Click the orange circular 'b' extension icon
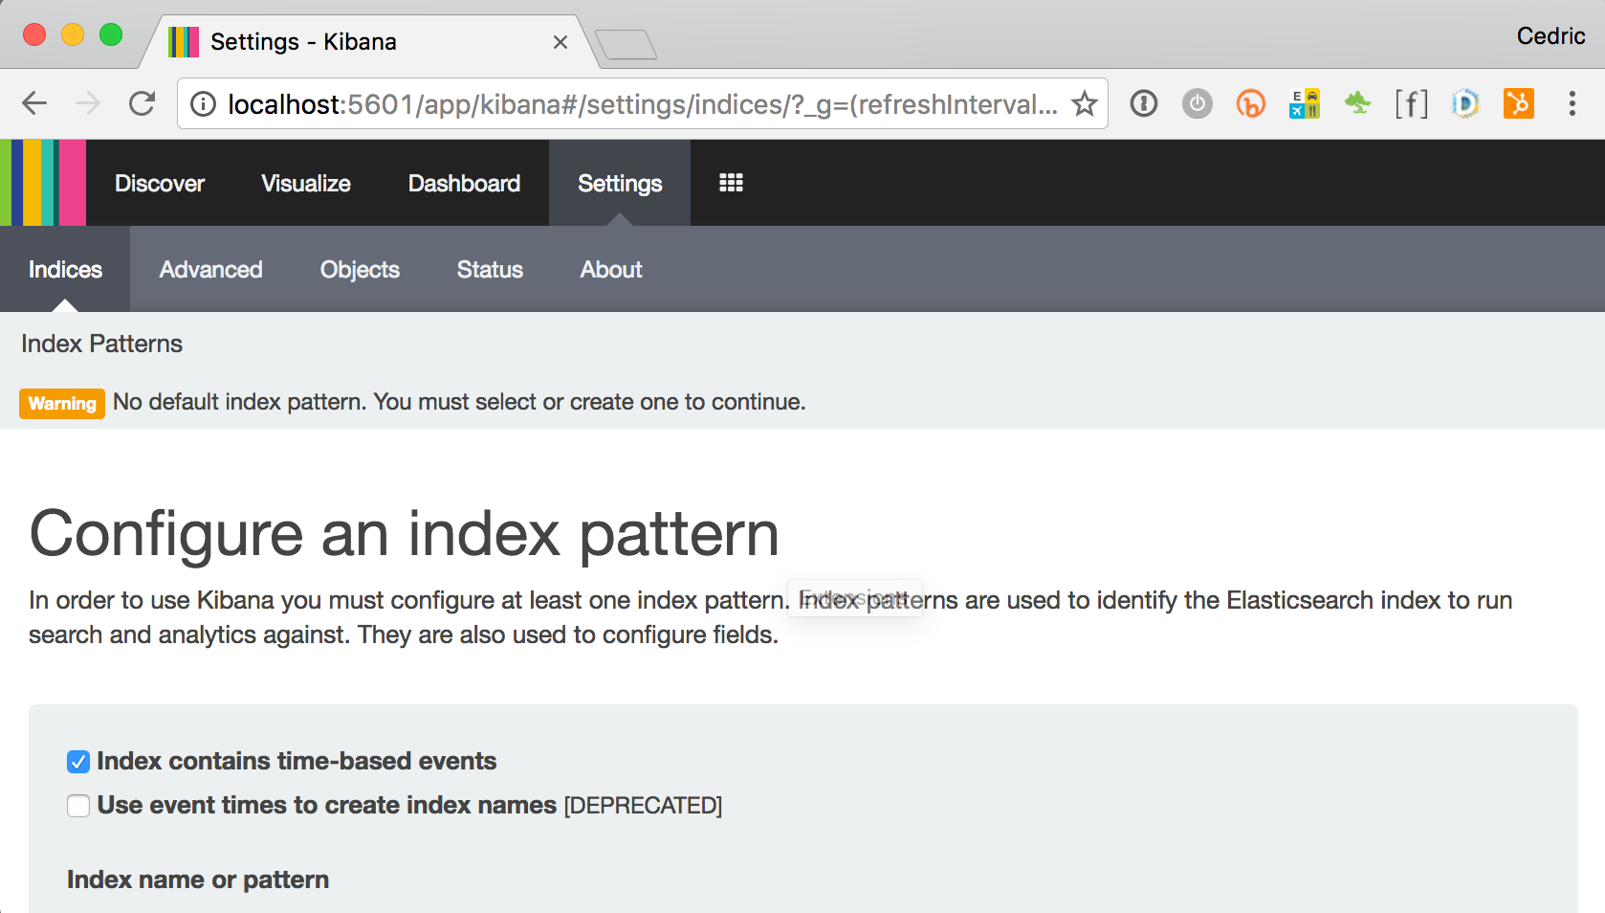1605x913 pixels. coord(1250,103)
